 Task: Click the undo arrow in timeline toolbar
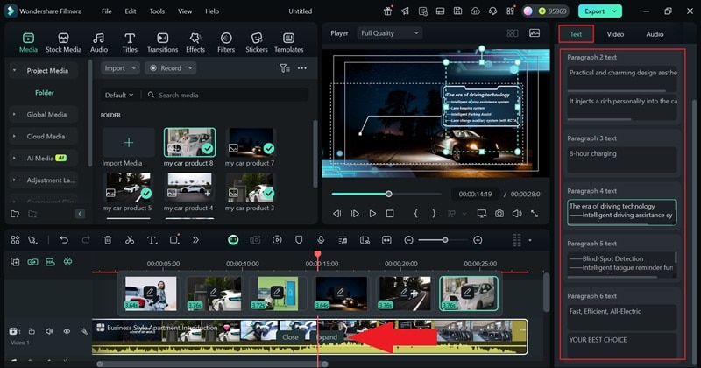pyautogui.click(x=64, y=240)
